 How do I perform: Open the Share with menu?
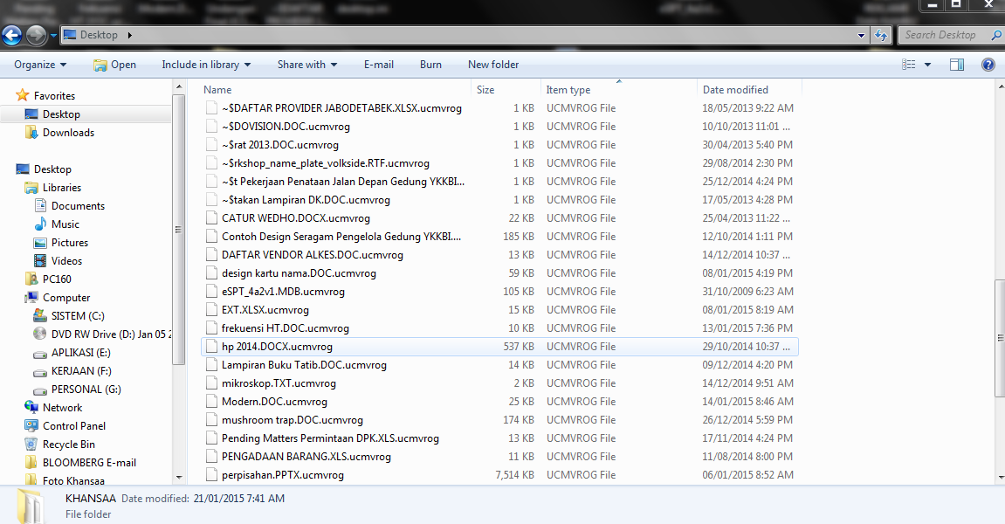(307, 65)
